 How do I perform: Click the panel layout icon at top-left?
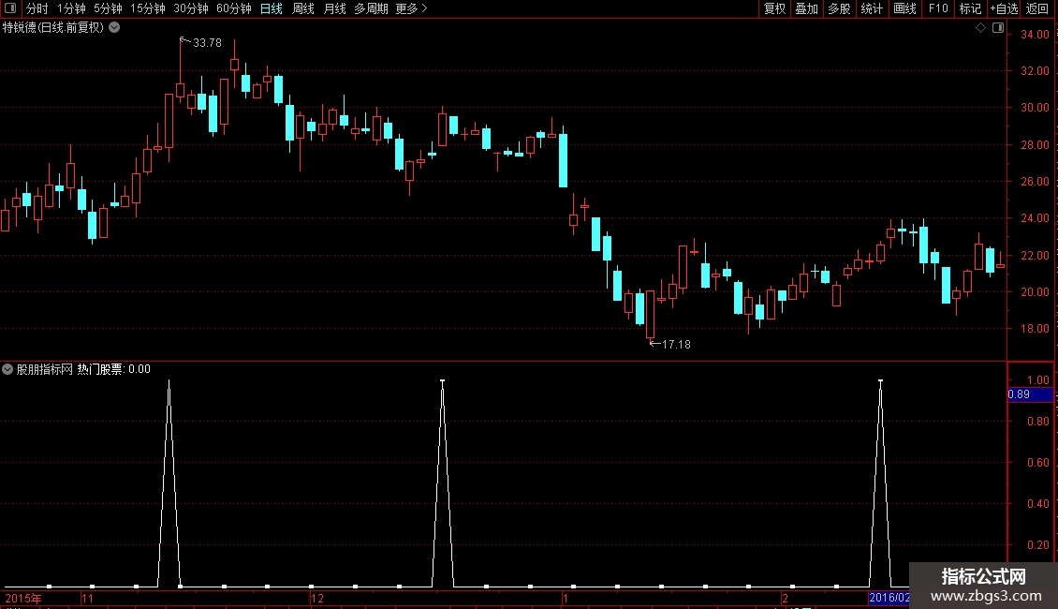pos(10,8)
